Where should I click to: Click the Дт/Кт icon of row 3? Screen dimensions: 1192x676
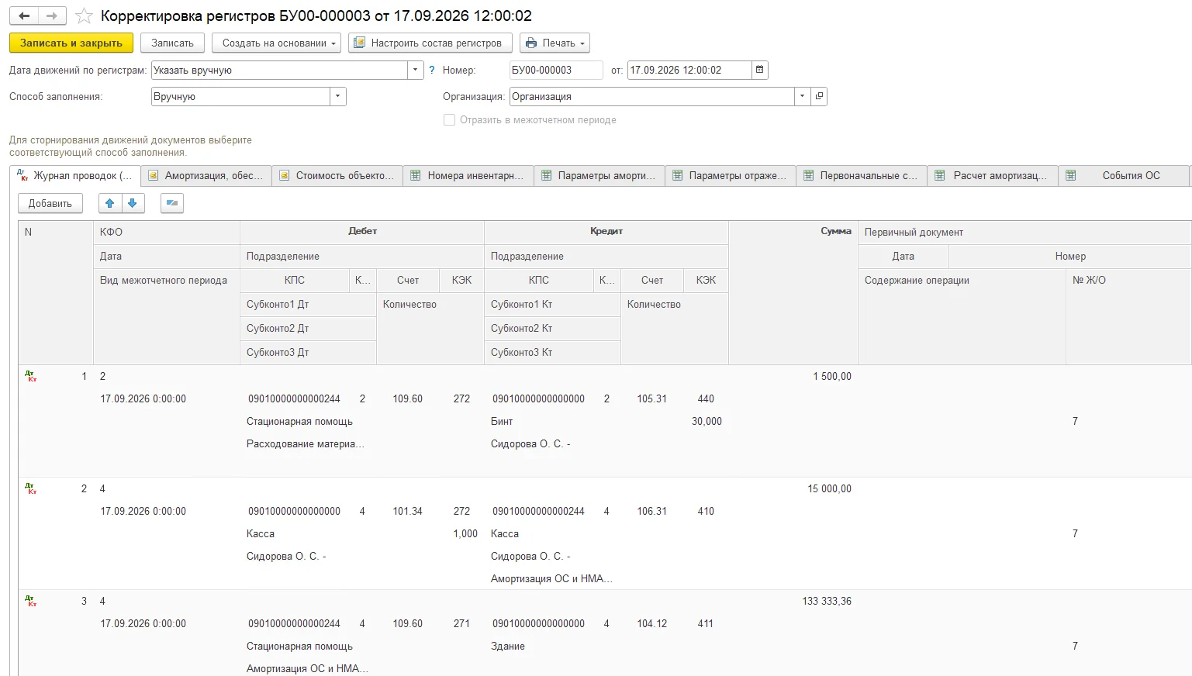click(x=31, y=602)
